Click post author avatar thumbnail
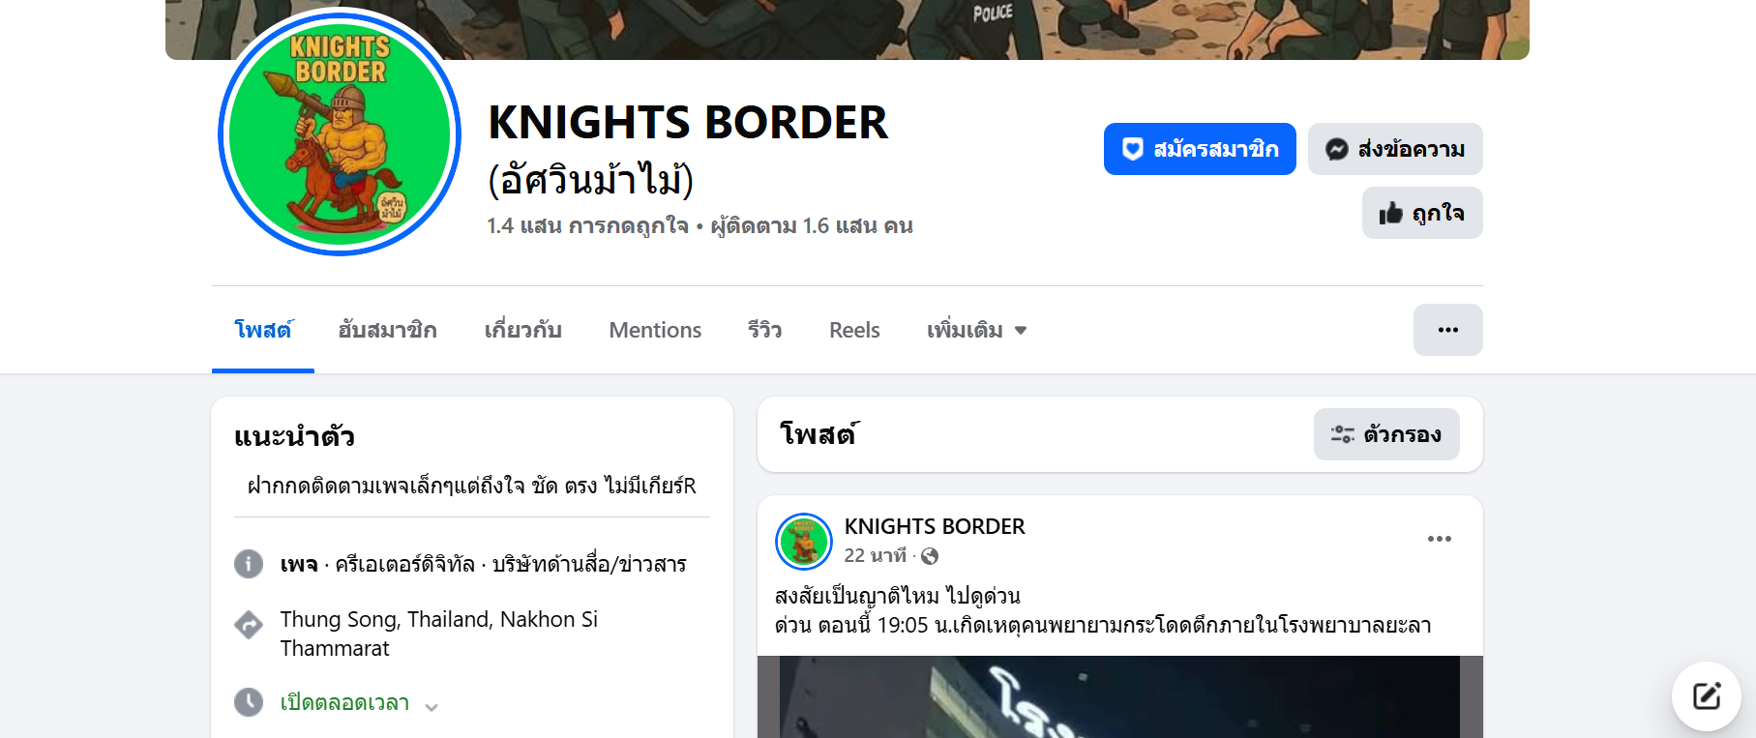The height and width of the screenshot is (738, 1756). [804, 542]
